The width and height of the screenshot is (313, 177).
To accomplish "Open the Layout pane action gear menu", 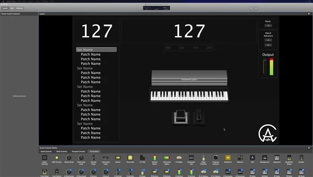I will (309, 14).
